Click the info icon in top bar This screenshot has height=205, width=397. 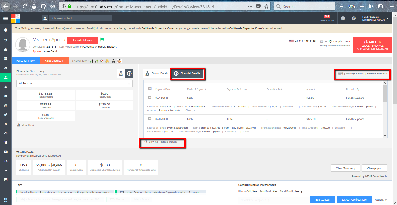click(343, 18)
